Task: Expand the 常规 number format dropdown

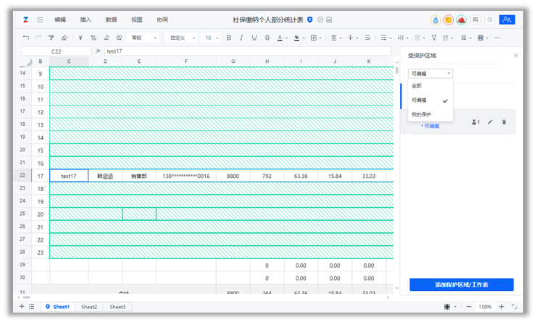Action: coord(143,38)
